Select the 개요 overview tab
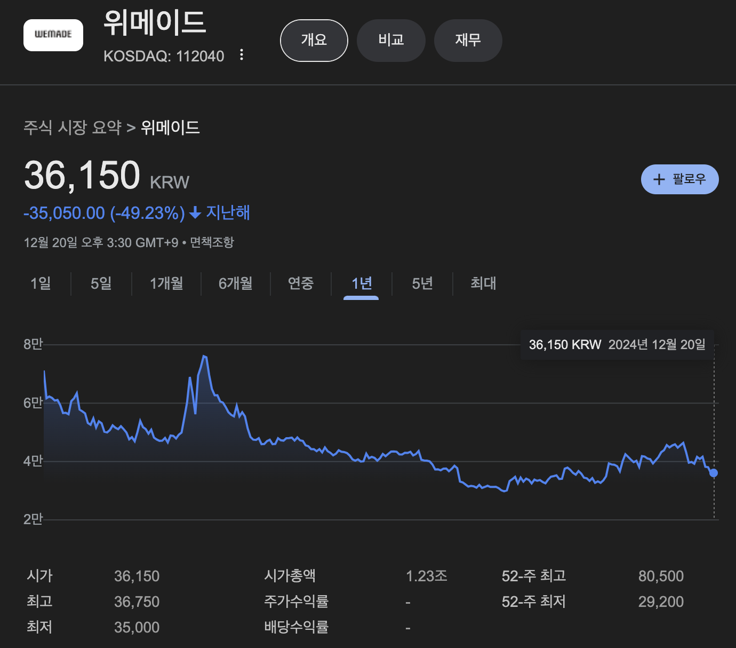The height and width of the screenshot is (648, 736). click(314, 41)
